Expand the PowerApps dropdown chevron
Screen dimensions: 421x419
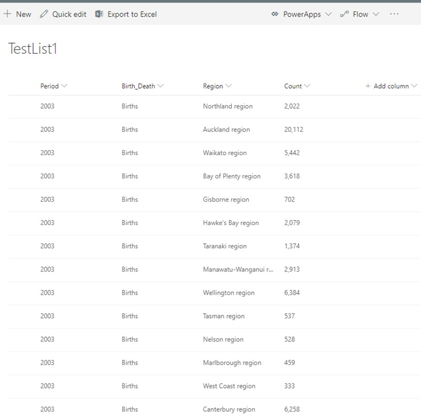328,14
